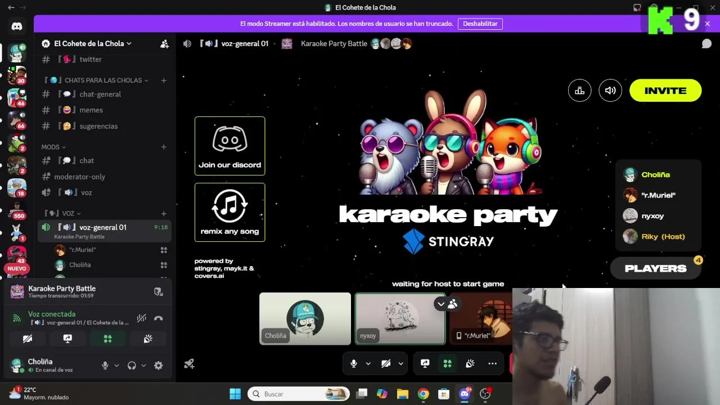Toggle camera in bottom call controls
720x405 pixels.
click(x=386, y=363)
